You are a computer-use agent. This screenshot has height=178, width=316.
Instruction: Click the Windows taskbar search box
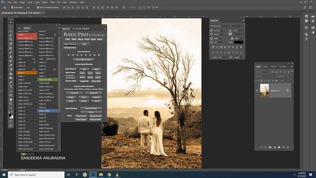point(36,175)
